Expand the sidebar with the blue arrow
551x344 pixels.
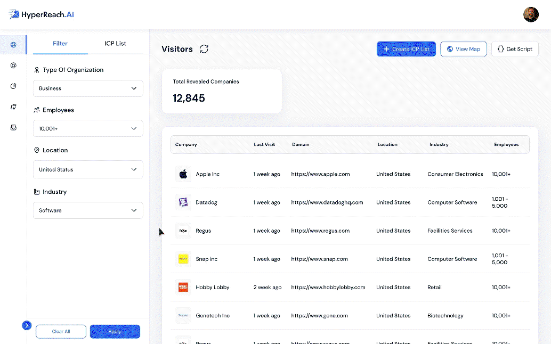click(x=27, y=325)
